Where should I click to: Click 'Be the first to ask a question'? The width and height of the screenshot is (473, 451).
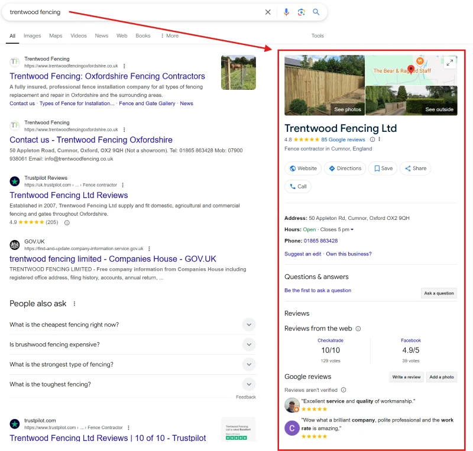pos(318,290)
